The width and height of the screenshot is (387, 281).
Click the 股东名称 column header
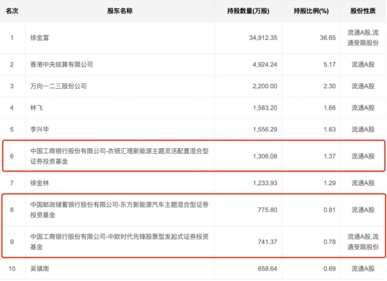(x=120, y=11)
